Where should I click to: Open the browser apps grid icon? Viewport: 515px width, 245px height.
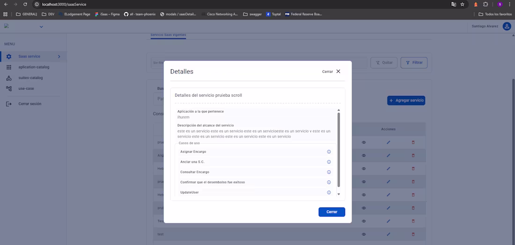pyautogui.click(x=5, y=14)
